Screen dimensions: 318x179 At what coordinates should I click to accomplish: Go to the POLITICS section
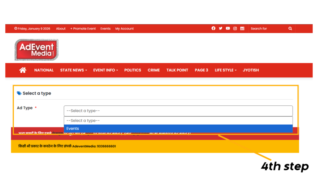(x=133, y=70)
